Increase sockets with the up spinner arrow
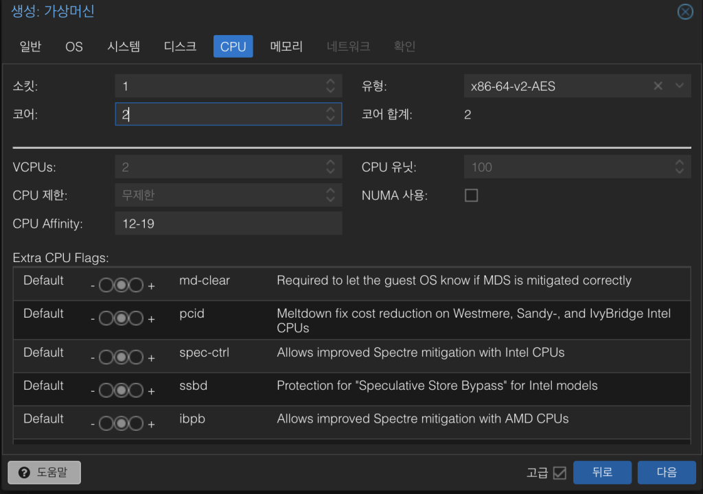This screenshot has height=494, width=703. pos(330,82)
